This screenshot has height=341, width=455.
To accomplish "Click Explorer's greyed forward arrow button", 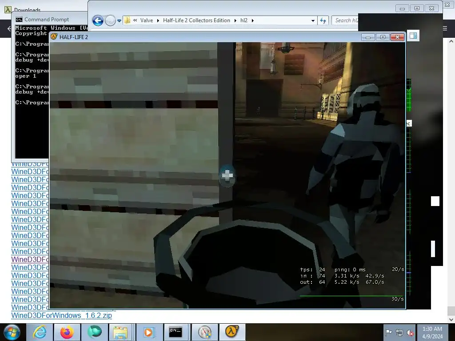I will pyautogui.click(x=110, y=20).
